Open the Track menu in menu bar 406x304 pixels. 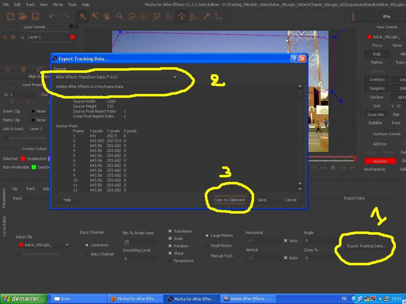(30, 4)
